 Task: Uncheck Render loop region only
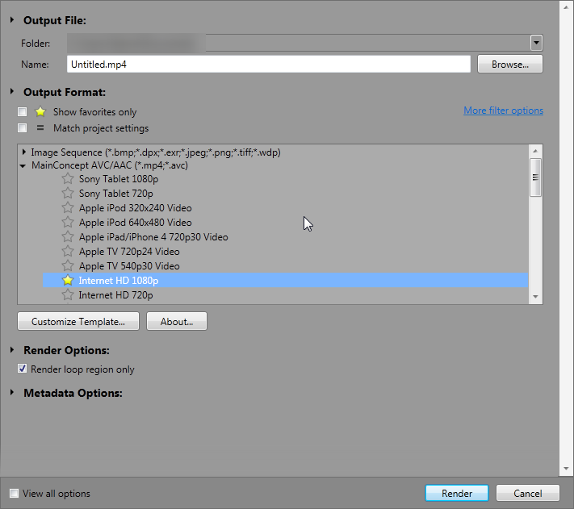23,369
